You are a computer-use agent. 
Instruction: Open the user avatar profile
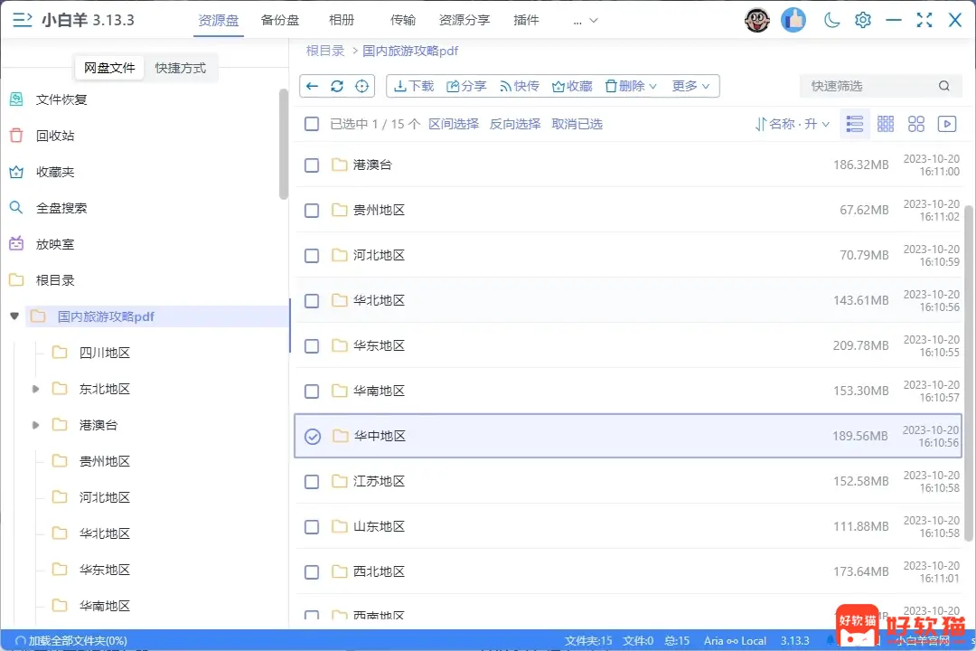[757, 20]
